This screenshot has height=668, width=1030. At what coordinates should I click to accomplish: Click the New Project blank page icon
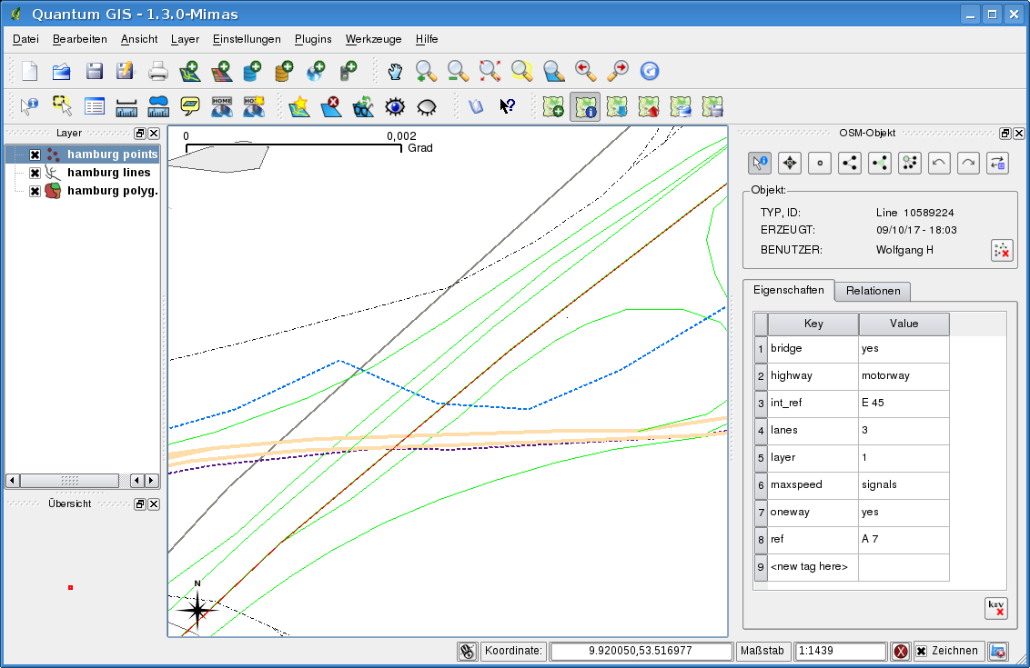[x=29, y=71]
